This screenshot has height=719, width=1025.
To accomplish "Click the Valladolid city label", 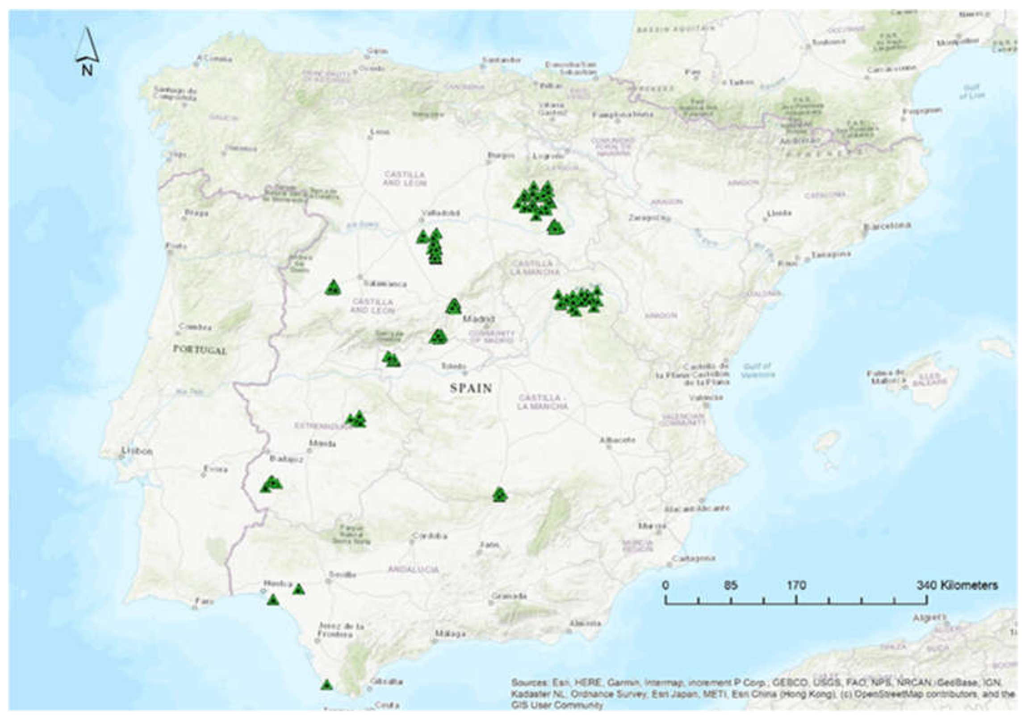I will click(x=441, y=213).
